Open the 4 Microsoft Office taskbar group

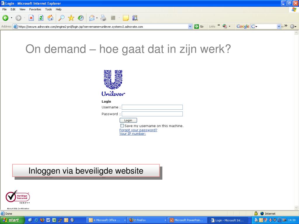pyautogui.click(x=107, y=220)
